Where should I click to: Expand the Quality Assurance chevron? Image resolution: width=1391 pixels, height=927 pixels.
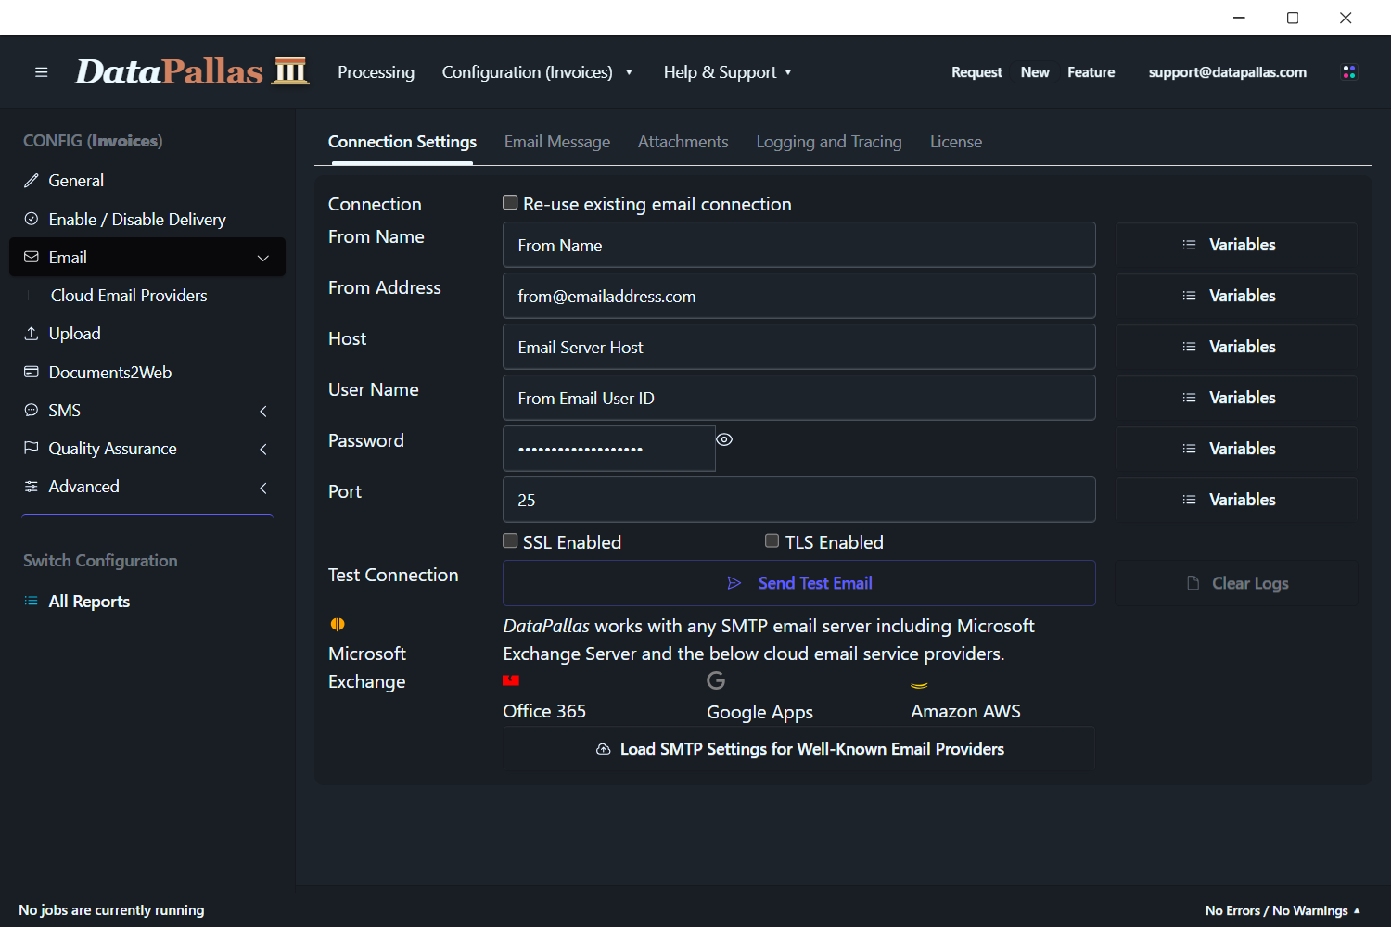click(x=263, y=449)
